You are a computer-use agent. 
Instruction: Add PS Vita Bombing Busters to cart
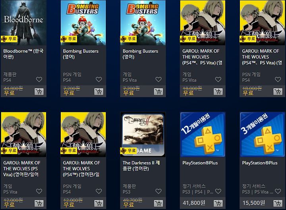(158, 91)
